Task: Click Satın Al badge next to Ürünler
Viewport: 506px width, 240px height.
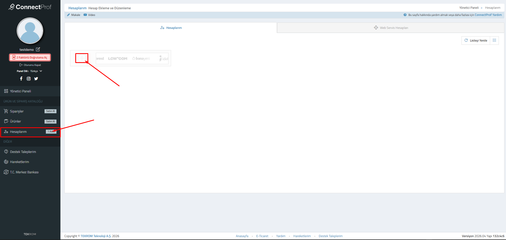Action: click(50, 121)
